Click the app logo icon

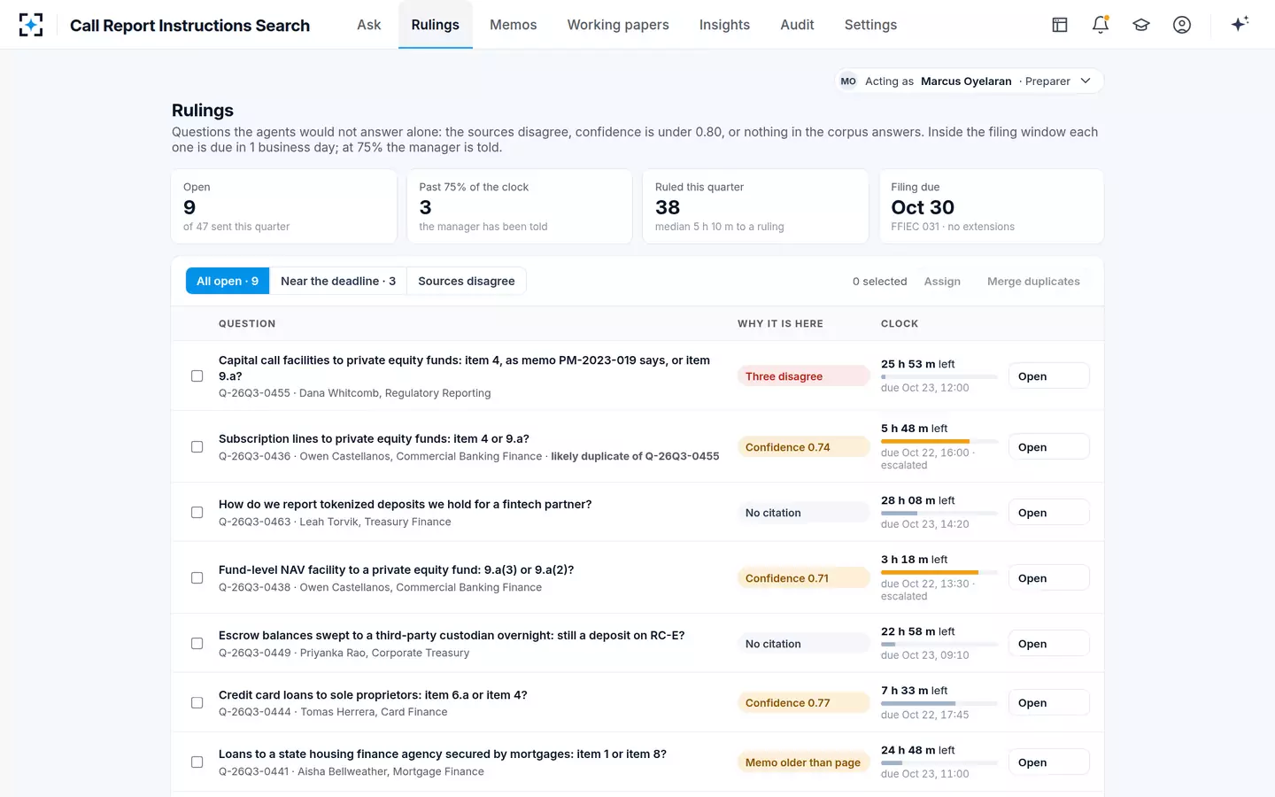(x=31, y=25)
